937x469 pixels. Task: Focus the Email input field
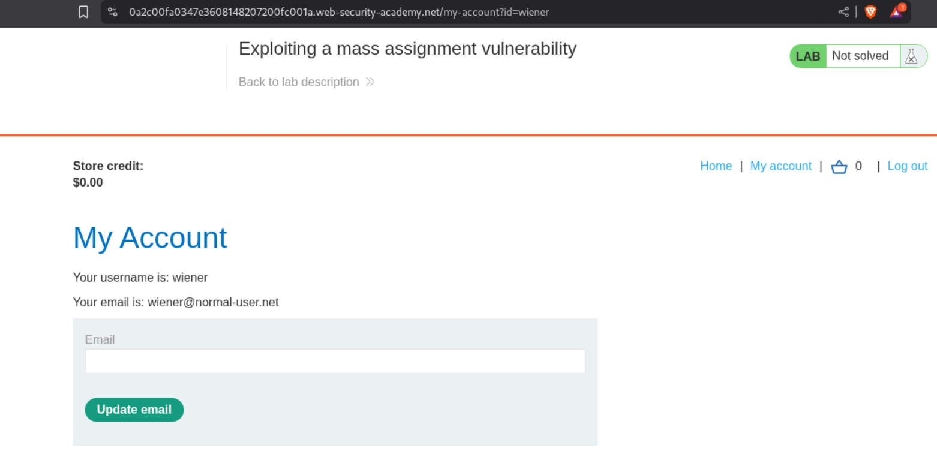(x=335, y=362)
